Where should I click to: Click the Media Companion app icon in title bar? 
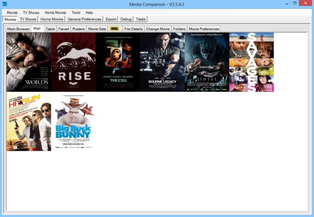tap(5, 4)
